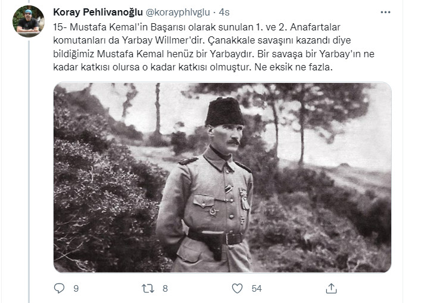The height and width of the screenshot is (303, 421).
Task: Click the reply speech bubble icon
Action: click(59, 288)
